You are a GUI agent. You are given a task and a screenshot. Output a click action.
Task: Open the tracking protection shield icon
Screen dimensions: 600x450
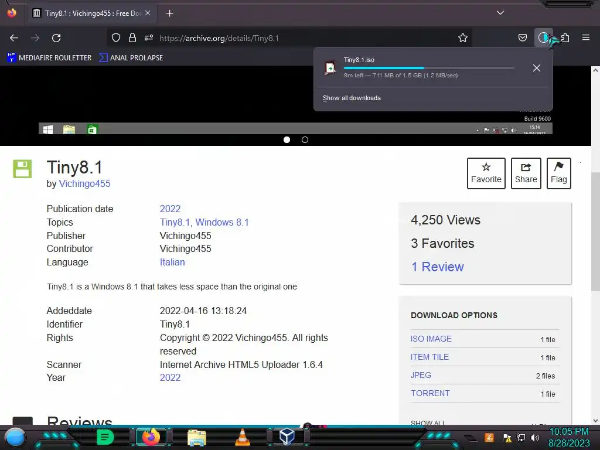[116, 37]
